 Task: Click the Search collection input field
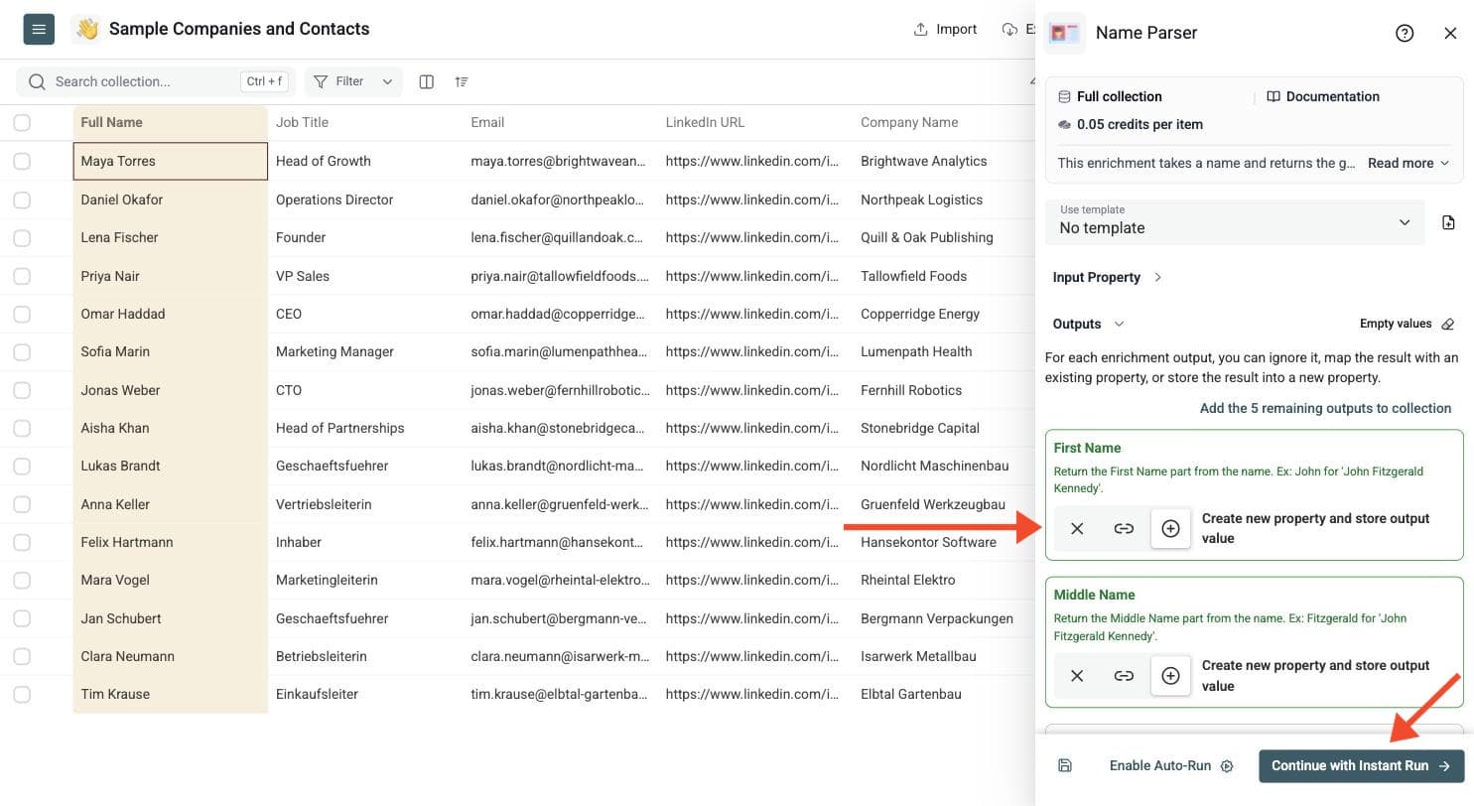(x=156, y=81)
